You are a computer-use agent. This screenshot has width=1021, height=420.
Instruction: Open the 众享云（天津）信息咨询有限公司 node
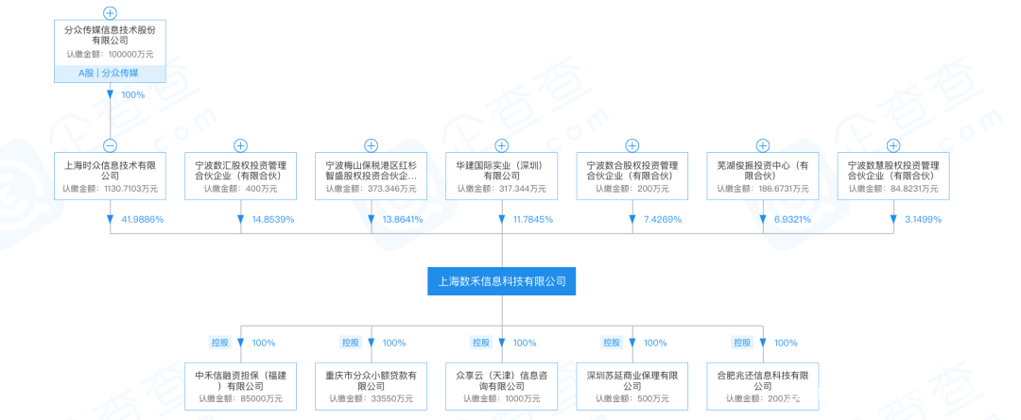pyautogui.click(x=502, y=386)
